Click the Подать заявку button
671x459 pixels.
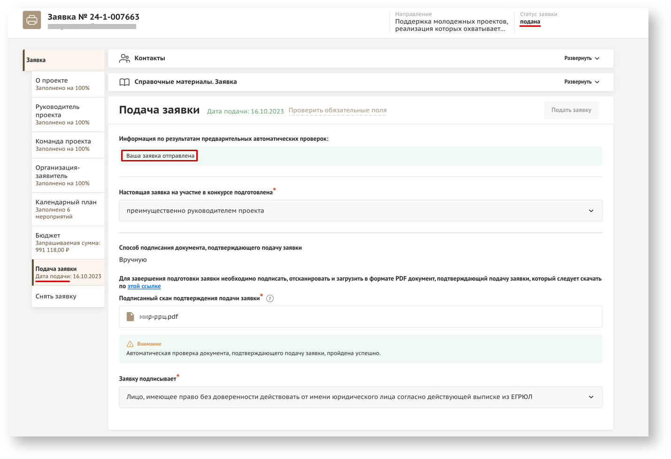click(571, 110)
